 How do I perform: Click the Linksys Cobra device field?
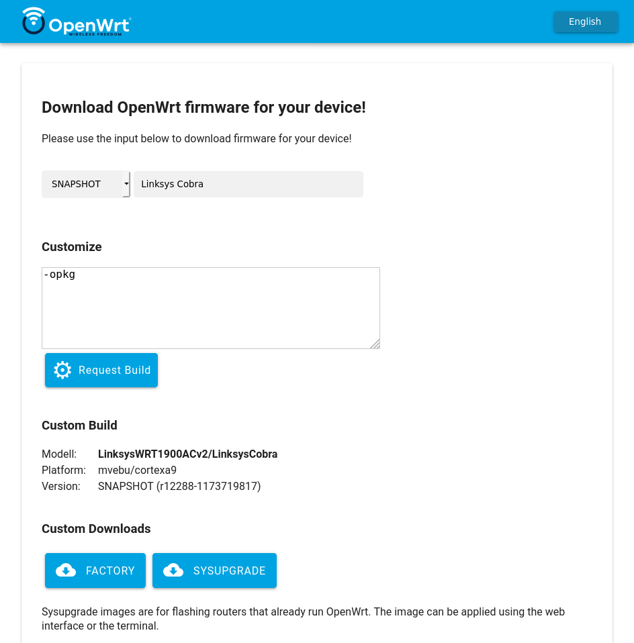(x=248, y=184)
